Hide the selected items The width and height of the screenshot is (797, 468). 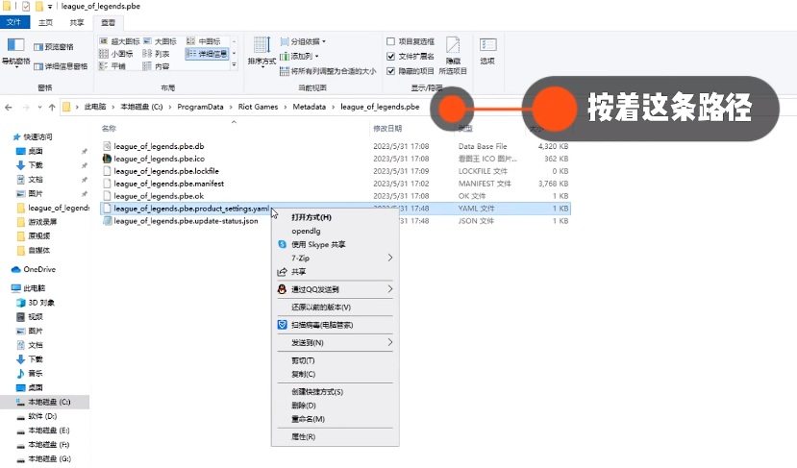(x=453, y=56)
